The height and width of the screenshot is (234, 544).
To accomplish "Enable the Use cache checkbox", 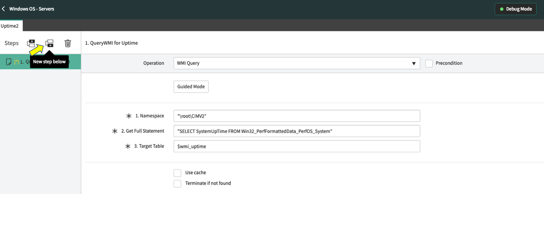I will [x=177, y=173].
